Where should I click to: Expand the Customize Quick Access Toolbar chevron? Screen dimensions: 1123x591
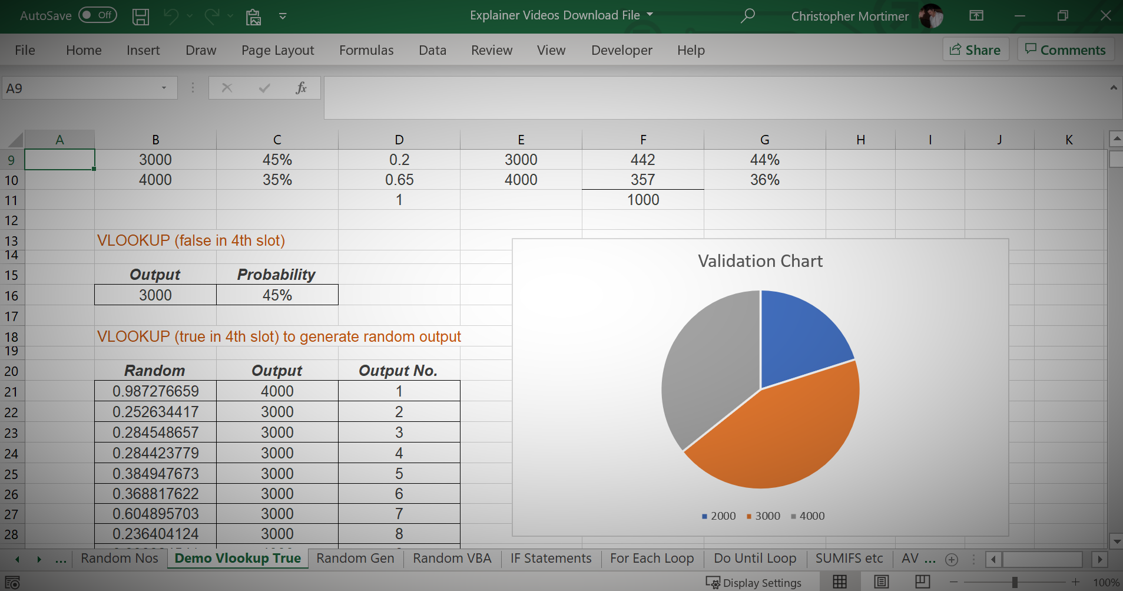pos(283,16)
